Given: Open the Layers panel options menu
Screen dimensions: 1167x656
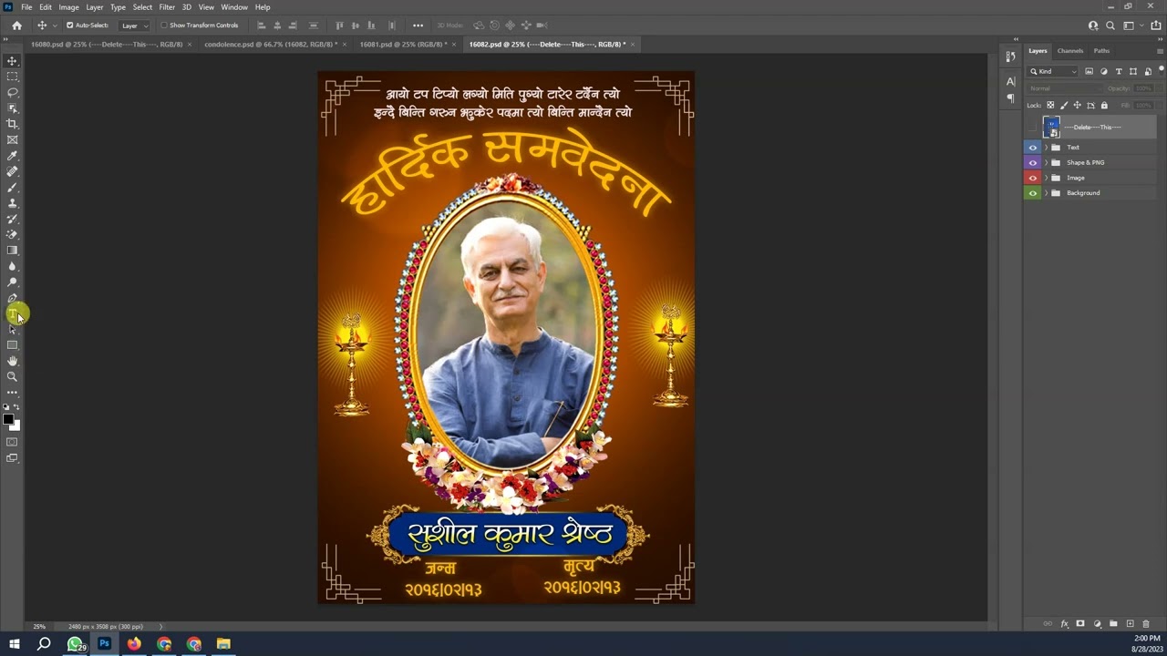Looking at the screenshot, I should pos(1160,51).
